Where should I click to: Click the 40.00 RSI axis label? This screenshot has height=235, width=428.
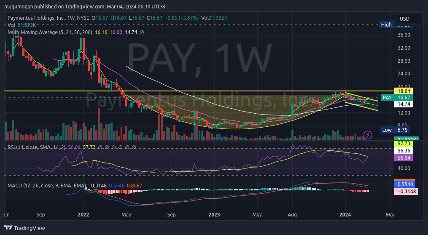pyautogui.click(x=404, y=168)
